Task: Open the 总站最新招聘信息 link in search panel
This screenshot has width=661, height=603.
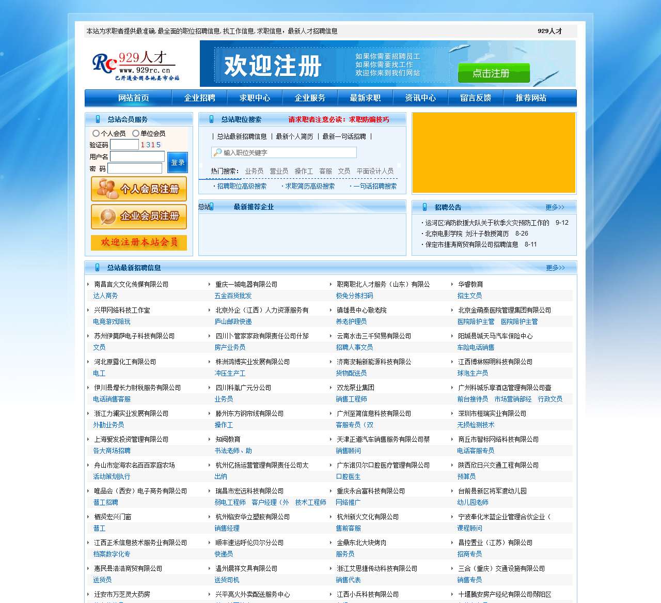Action: tap(242, 136)
